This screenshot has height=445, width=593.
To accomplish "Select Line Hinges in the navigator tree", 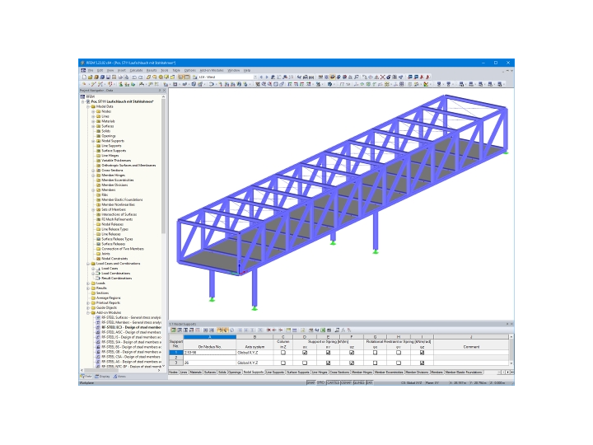I will click(110, 156).
